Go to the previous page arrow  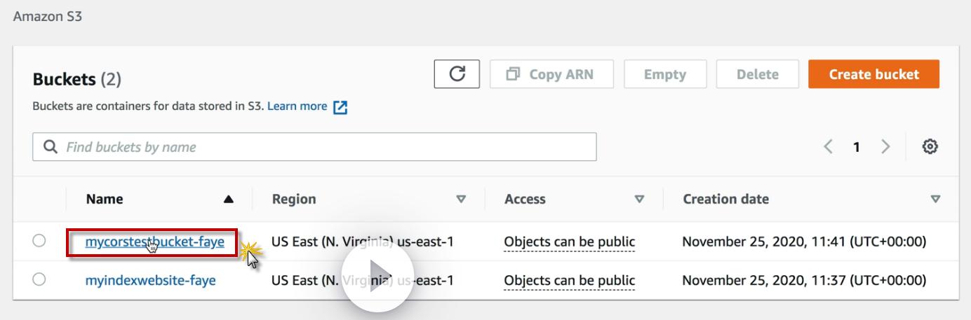[x=829, y=147]
